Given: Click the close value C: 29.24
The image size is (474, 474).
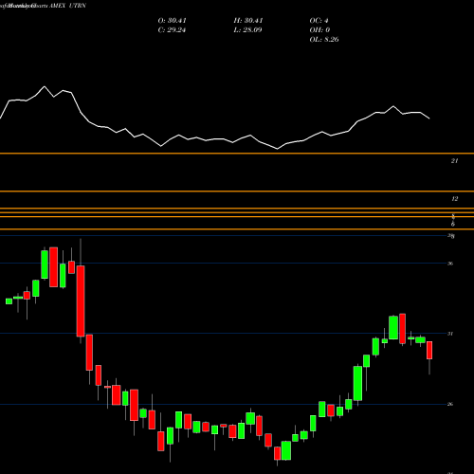Looking at the screenshot, I should coord(172,30).
